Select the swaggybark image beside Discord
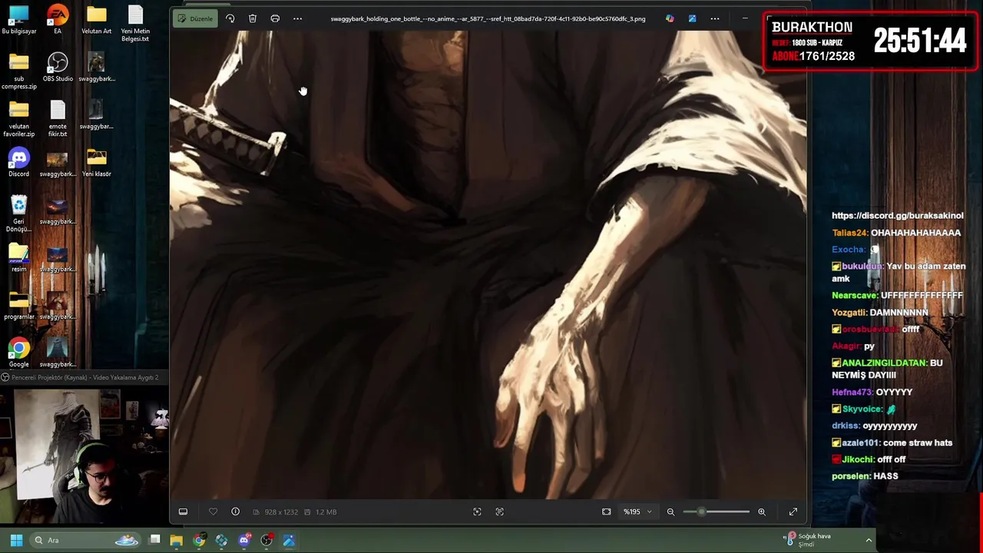The height and width of the screenshot is (553, 983). [58, 163]
